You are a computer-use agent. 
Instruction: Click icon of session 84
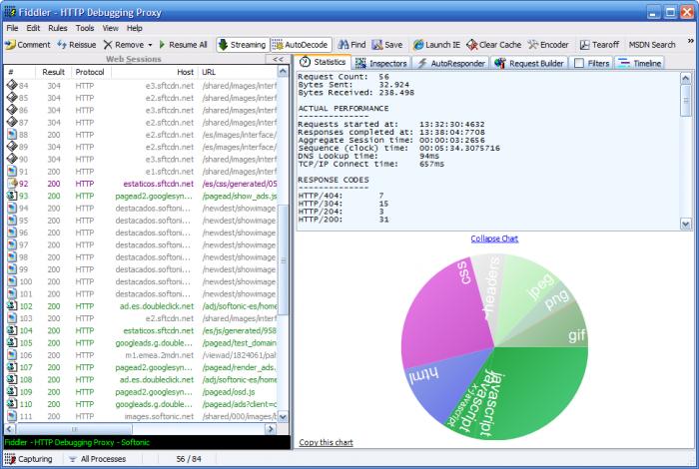point(12,85)
